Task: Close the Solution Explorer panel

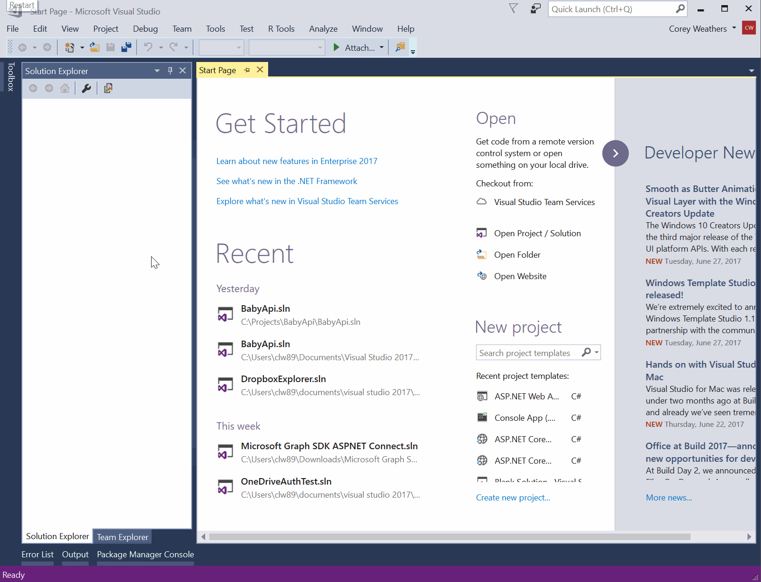Action: 183,70
